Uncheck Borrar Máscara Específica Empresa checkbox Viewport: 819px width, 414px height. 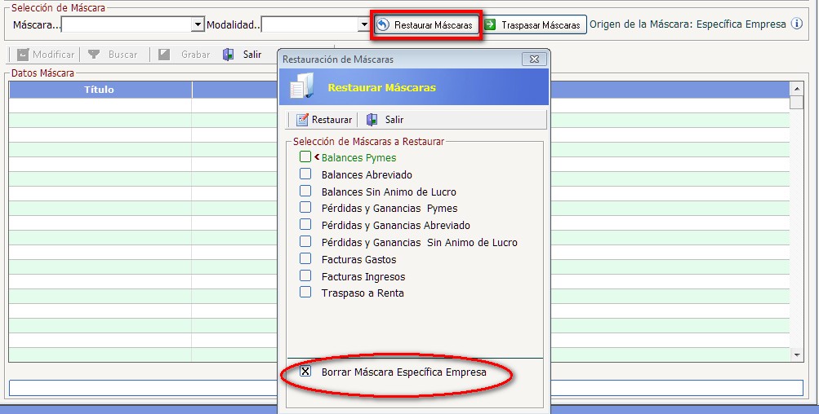click(305, 372)
